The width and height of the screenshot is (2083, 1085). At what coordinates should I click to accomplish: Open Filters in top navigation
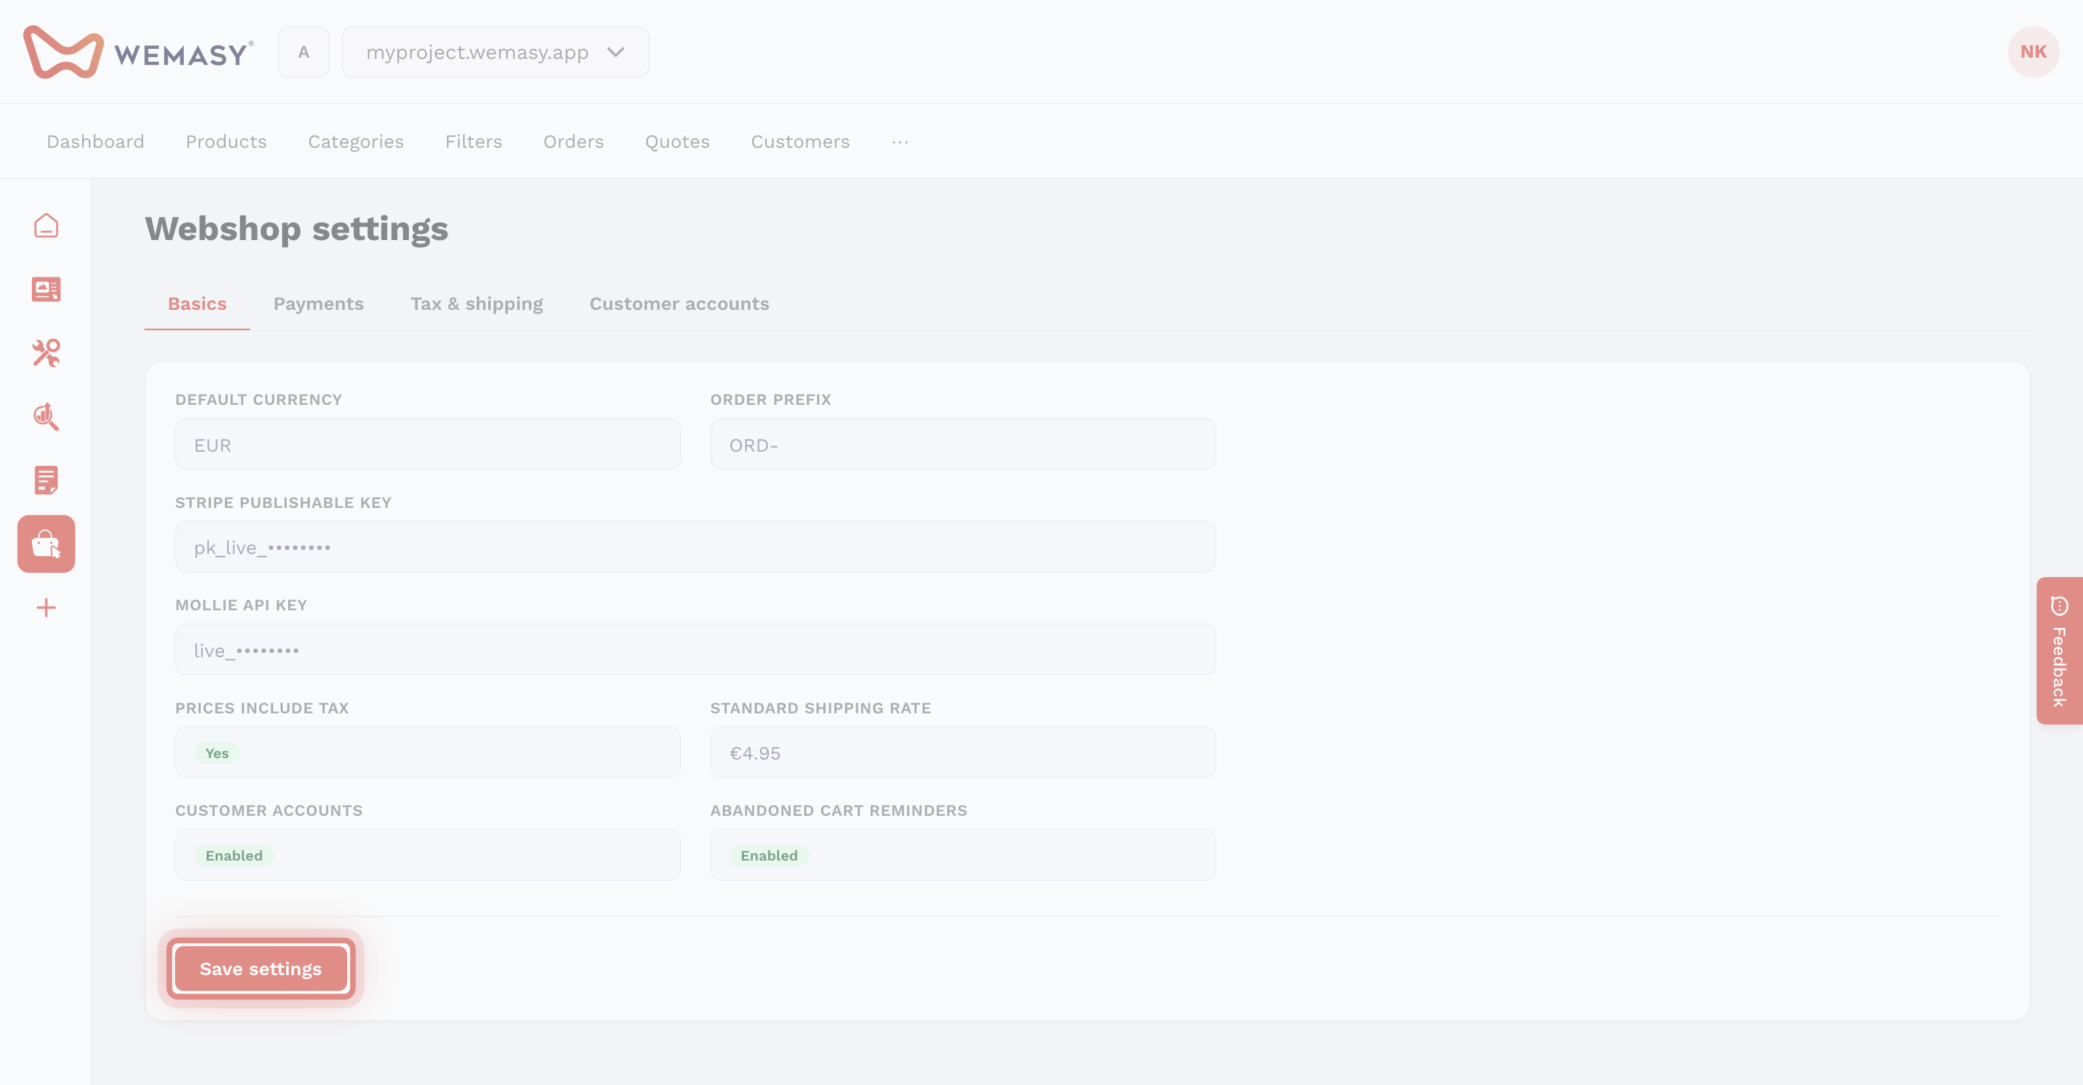point(474,142)
